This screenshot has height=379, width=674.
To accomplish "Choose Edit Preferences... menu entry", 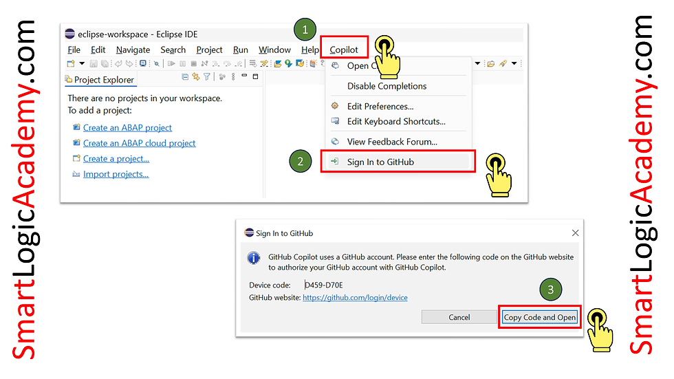I will (398, 106).
